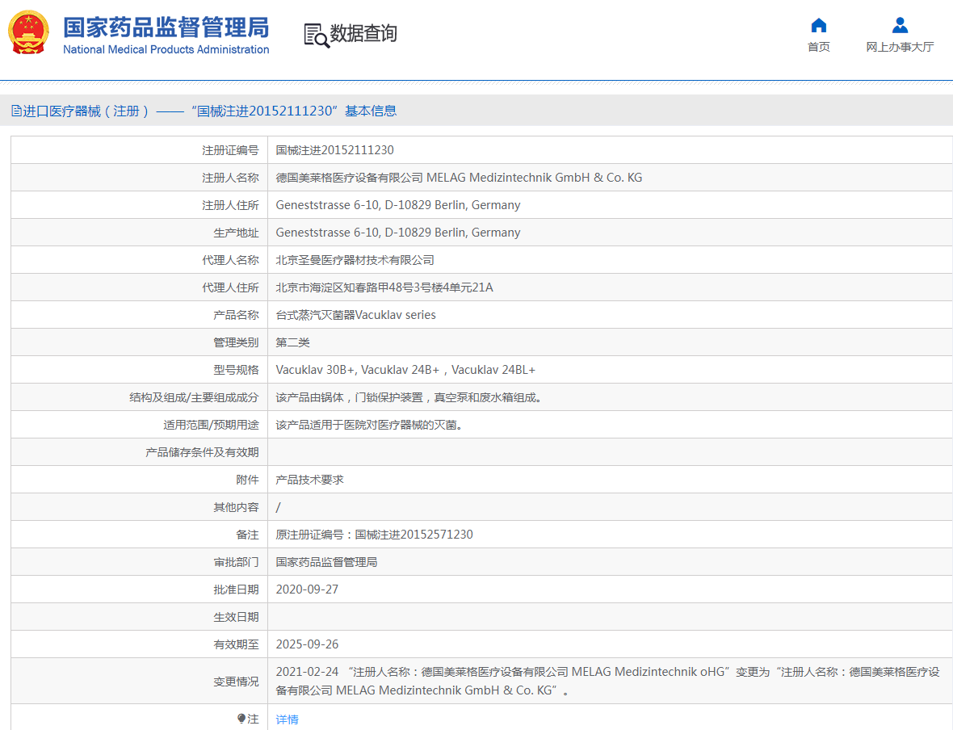Click National Medical Products Administration subtitle
This screenshot has width=953, height=730.
166,50
